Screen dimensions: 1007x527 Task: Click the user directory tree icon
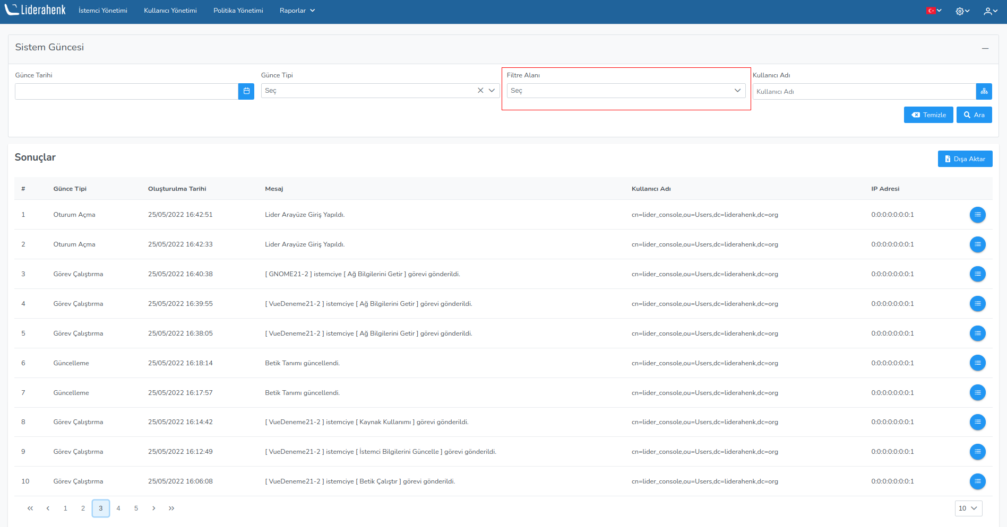click(984, 91)
